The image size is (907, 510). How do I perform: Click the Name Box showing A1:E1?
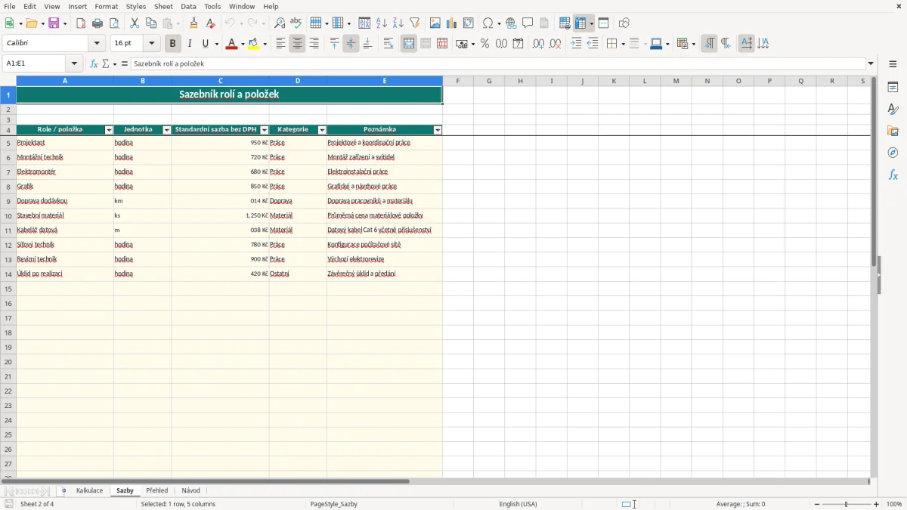35,64
